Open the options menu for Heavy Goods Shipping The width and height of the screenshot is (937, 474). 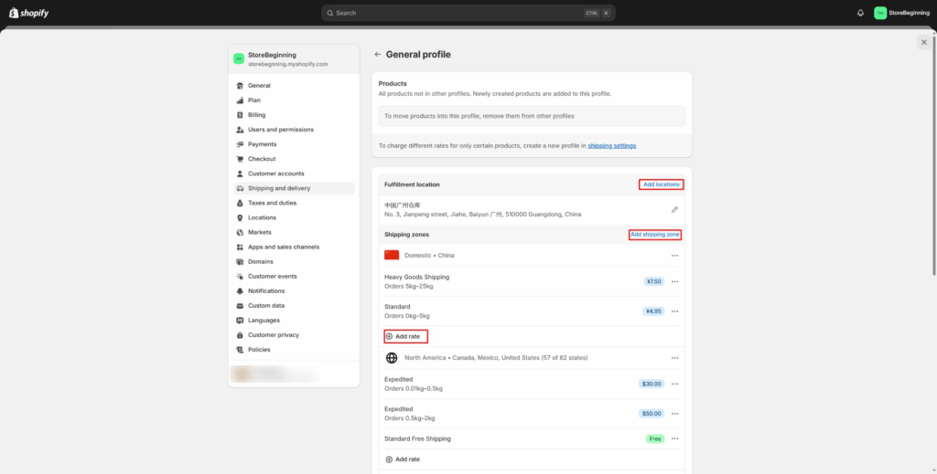tap(674, 281)
